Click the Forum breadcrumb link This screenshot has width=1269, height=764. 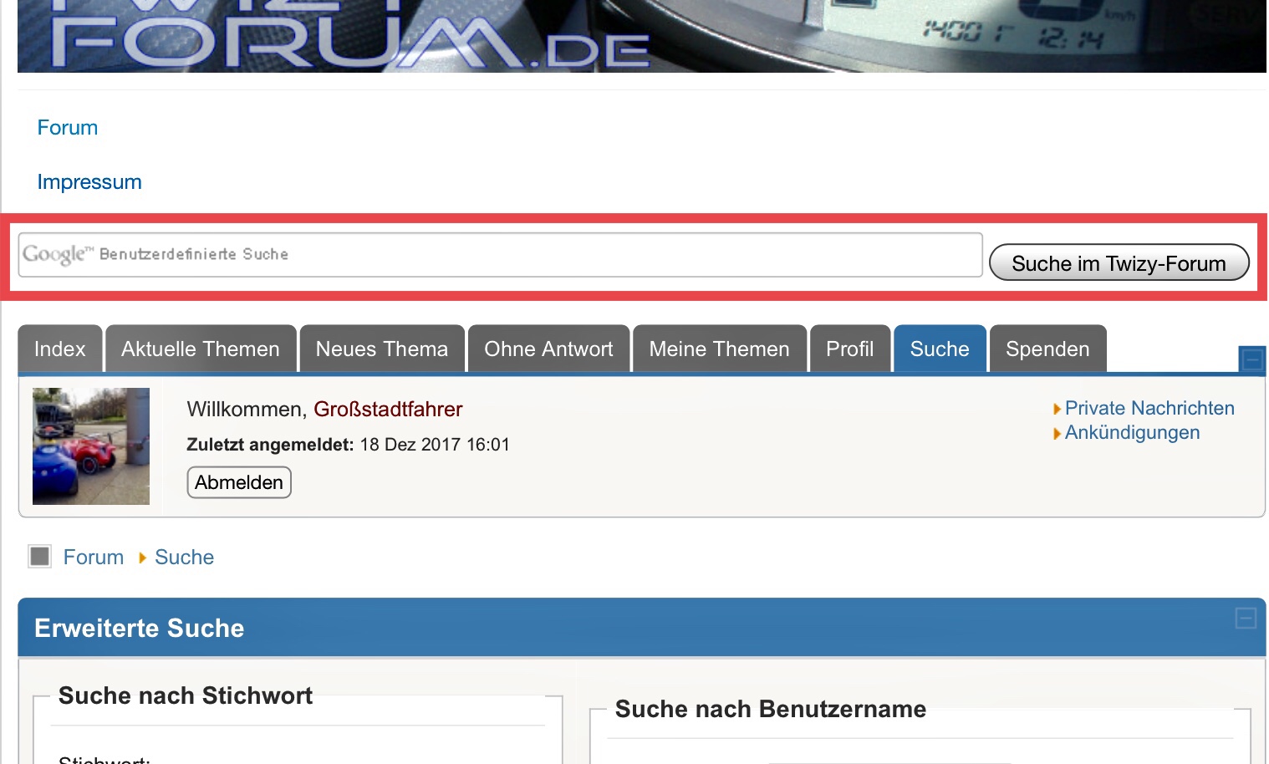click(x=94, y=558)
